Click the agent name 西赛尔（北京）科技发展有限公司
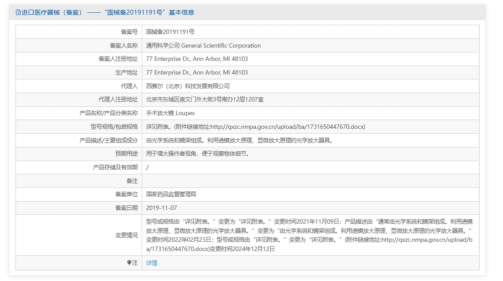Image resolution: width=503 pixels, height=281 pixels. click(188, 86)
